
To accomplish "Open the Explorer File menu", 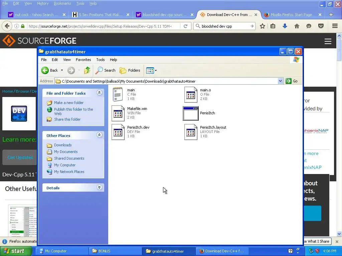I will 44,60.
